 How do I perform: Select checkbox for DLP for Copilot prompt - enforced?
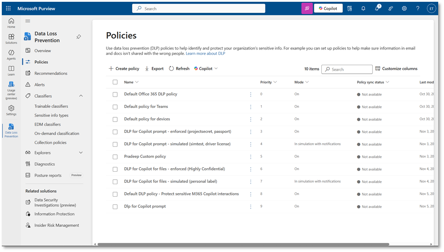tap(115, 132)
